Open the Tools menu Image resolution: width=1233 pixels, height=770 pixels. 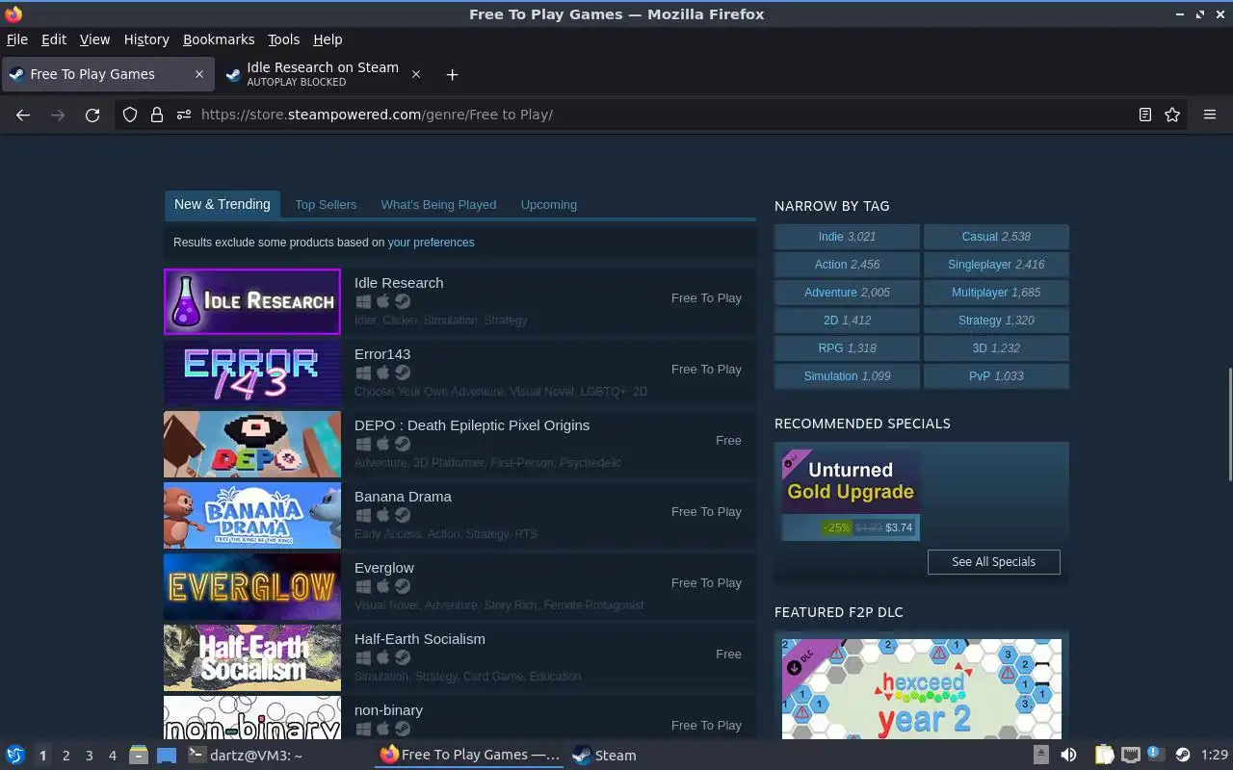click(x=283, y=39)
